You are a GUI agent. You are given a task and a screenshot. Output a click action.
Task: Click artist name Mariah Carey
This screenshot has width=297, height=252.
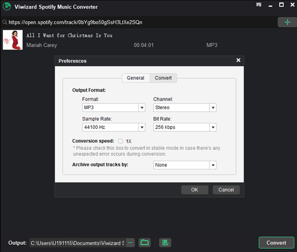[x=42, y=45]
